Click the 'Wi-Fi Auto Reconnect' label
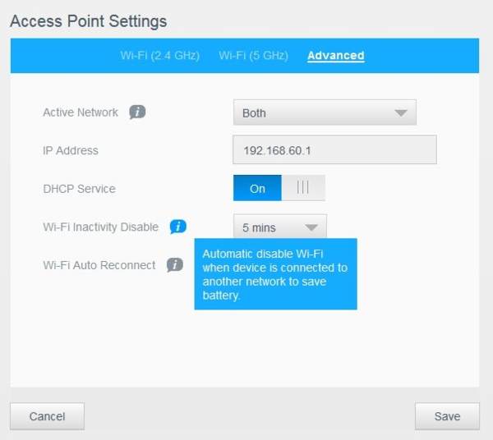This screenshot has height=440, width=493. pos(99,265)
